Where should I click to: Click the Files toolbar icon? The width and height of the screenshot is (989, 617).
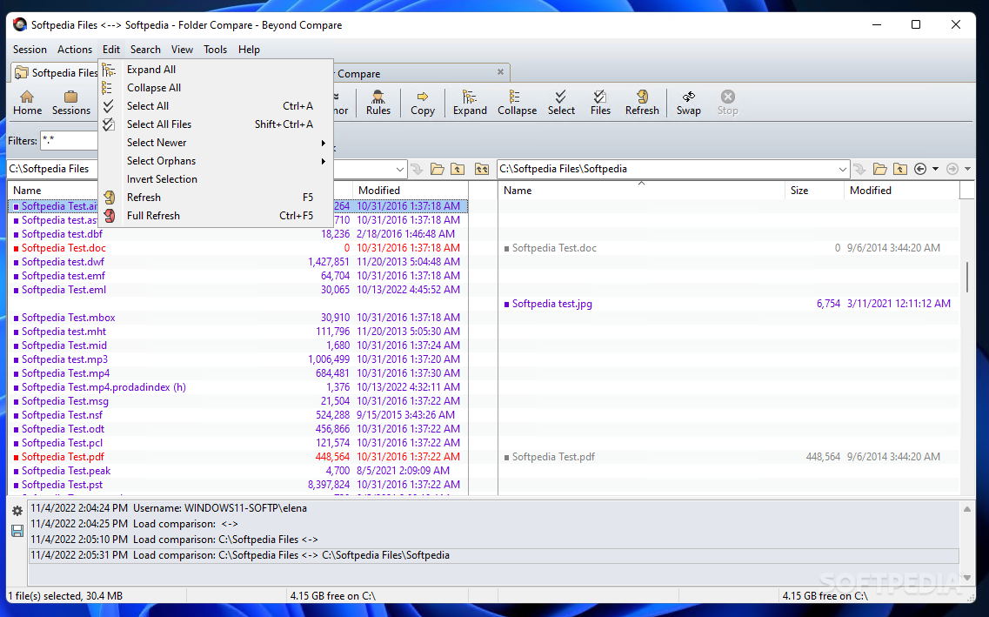tap(600, 102)
